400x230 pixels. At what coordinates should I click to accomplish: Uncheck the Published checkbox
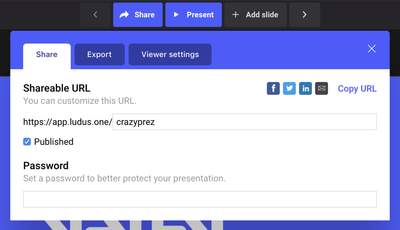click(27, 142)
